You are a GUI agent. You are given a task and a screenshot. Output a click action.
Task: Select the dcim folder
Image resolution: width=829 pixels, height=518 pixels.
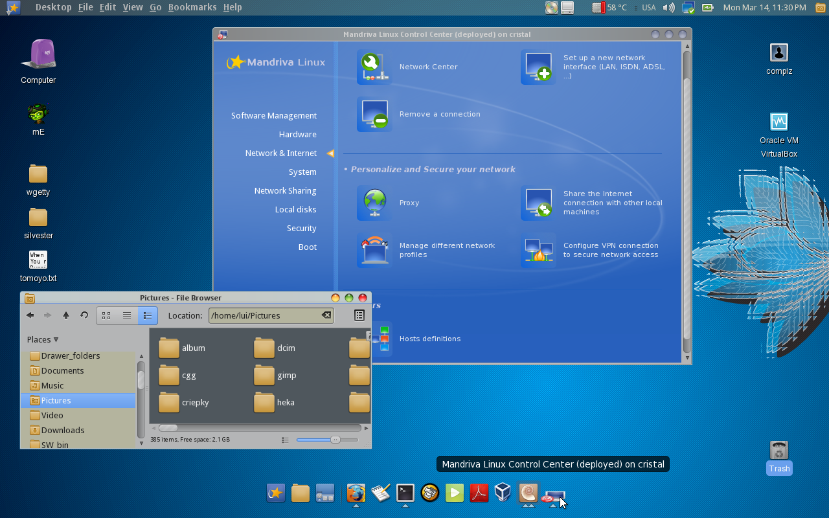point(275,348)
